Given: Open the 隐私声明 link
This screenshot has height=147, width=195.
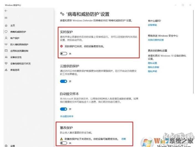Looking at the screenshot, I should pyautogui.click(x=152, y=71).
